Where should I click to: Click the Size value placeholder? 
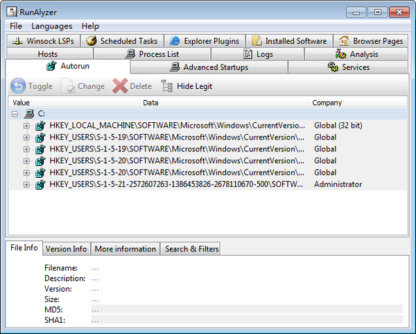click(95, 300)
